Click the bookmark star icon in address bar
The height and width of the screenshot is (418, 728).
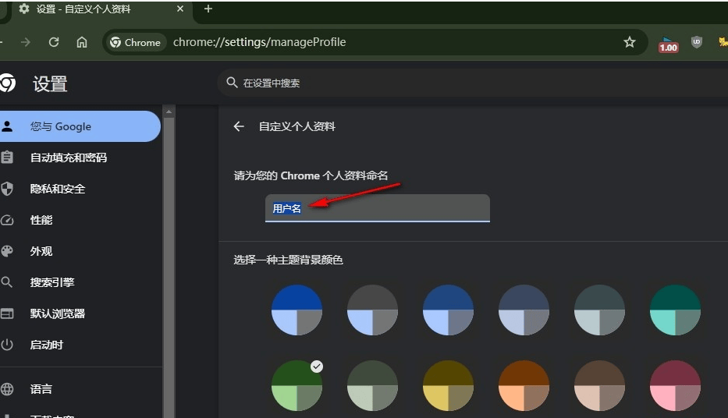(629, 42)
